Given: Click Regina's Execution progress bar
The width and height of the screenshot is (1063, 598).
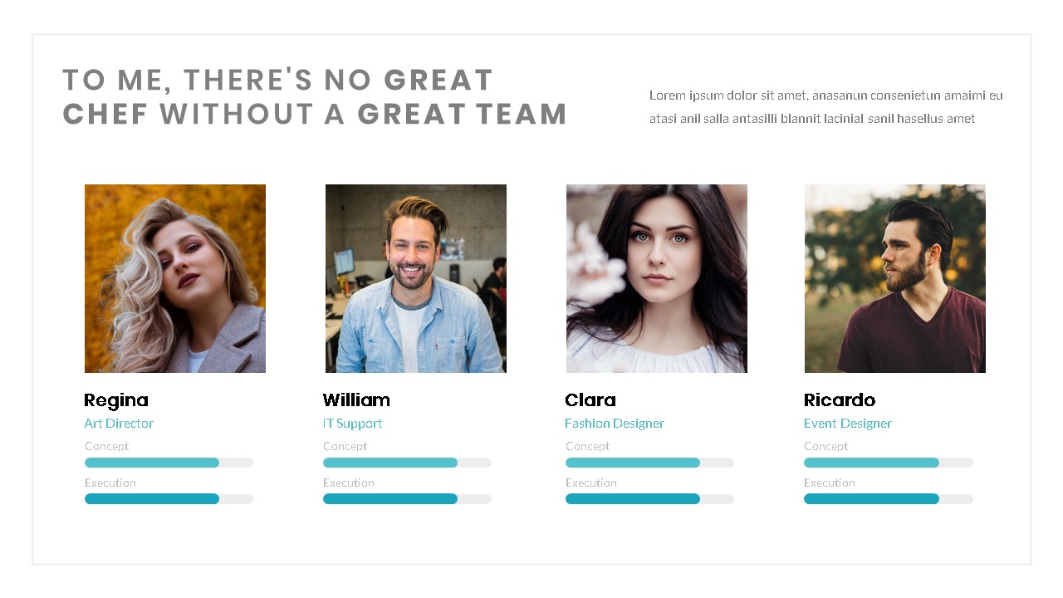Looking at the screenshot, I should 169,499.
